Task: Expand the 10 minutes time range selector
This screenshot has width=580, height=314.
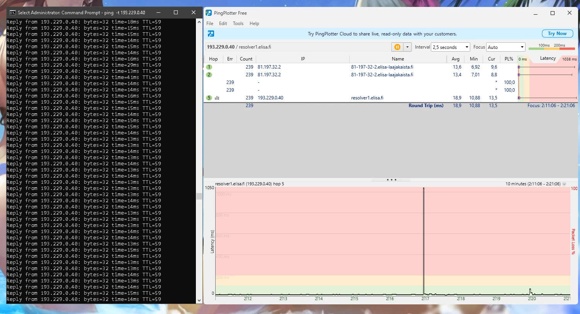Action: (564, 184)
